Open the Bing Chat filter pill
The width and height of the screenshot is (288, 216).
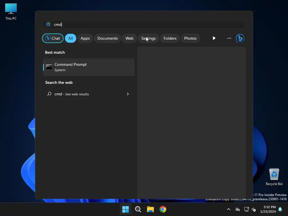pos(53,38)
